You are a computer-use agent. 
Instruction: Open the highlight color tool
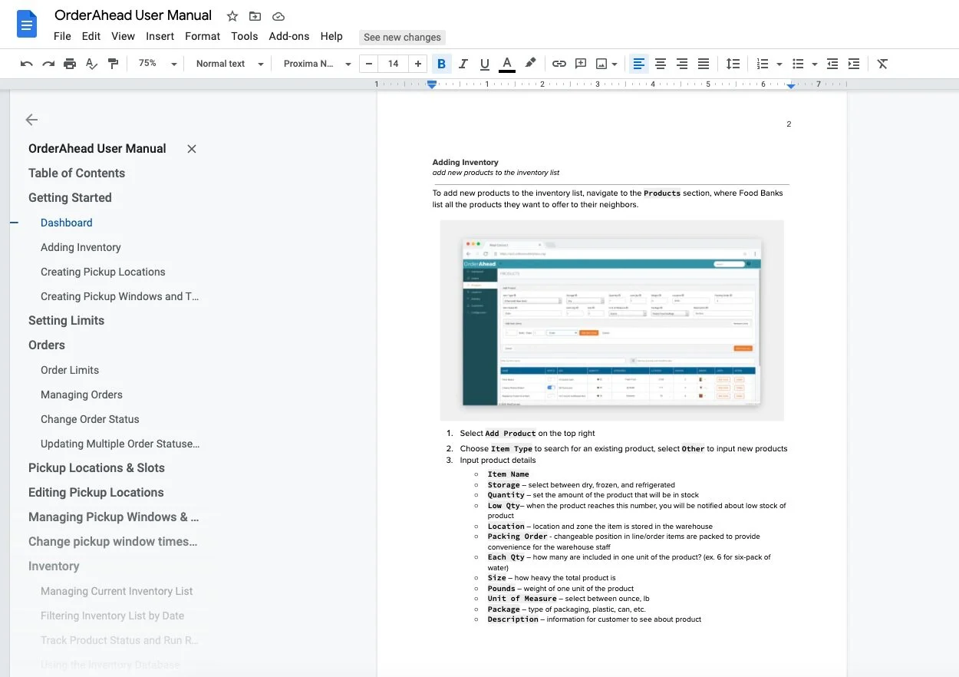tap(530, 64)
